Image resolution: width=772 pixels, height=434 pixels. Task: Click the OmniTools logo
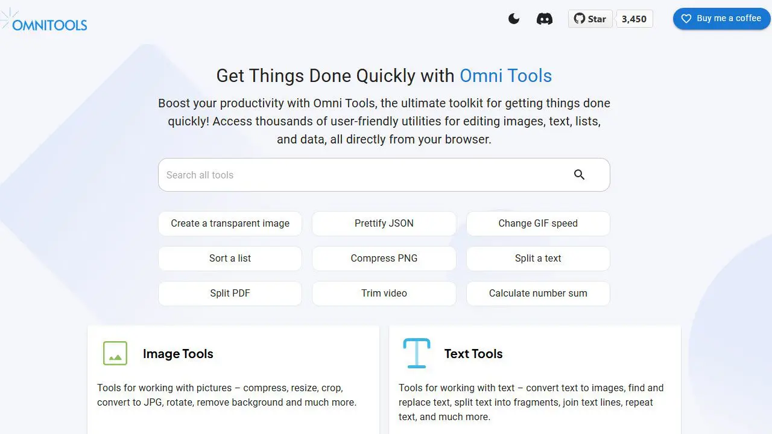point(46,22)
